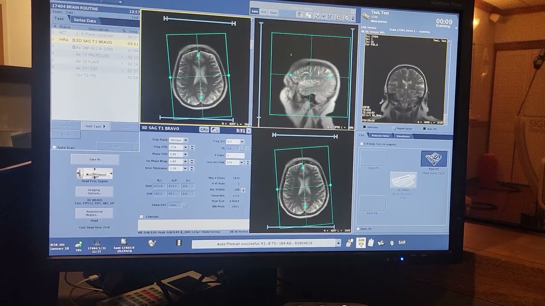The width and height of the screenshot is (545, 306).
Task: Click the hand-over-table icon in bottom toolbar
Action: pyautogui.click(x=381, y=243)
